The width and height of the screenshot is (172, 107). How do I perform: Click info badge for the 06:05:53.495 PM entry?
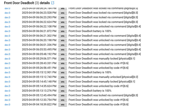tap(63, 50)
